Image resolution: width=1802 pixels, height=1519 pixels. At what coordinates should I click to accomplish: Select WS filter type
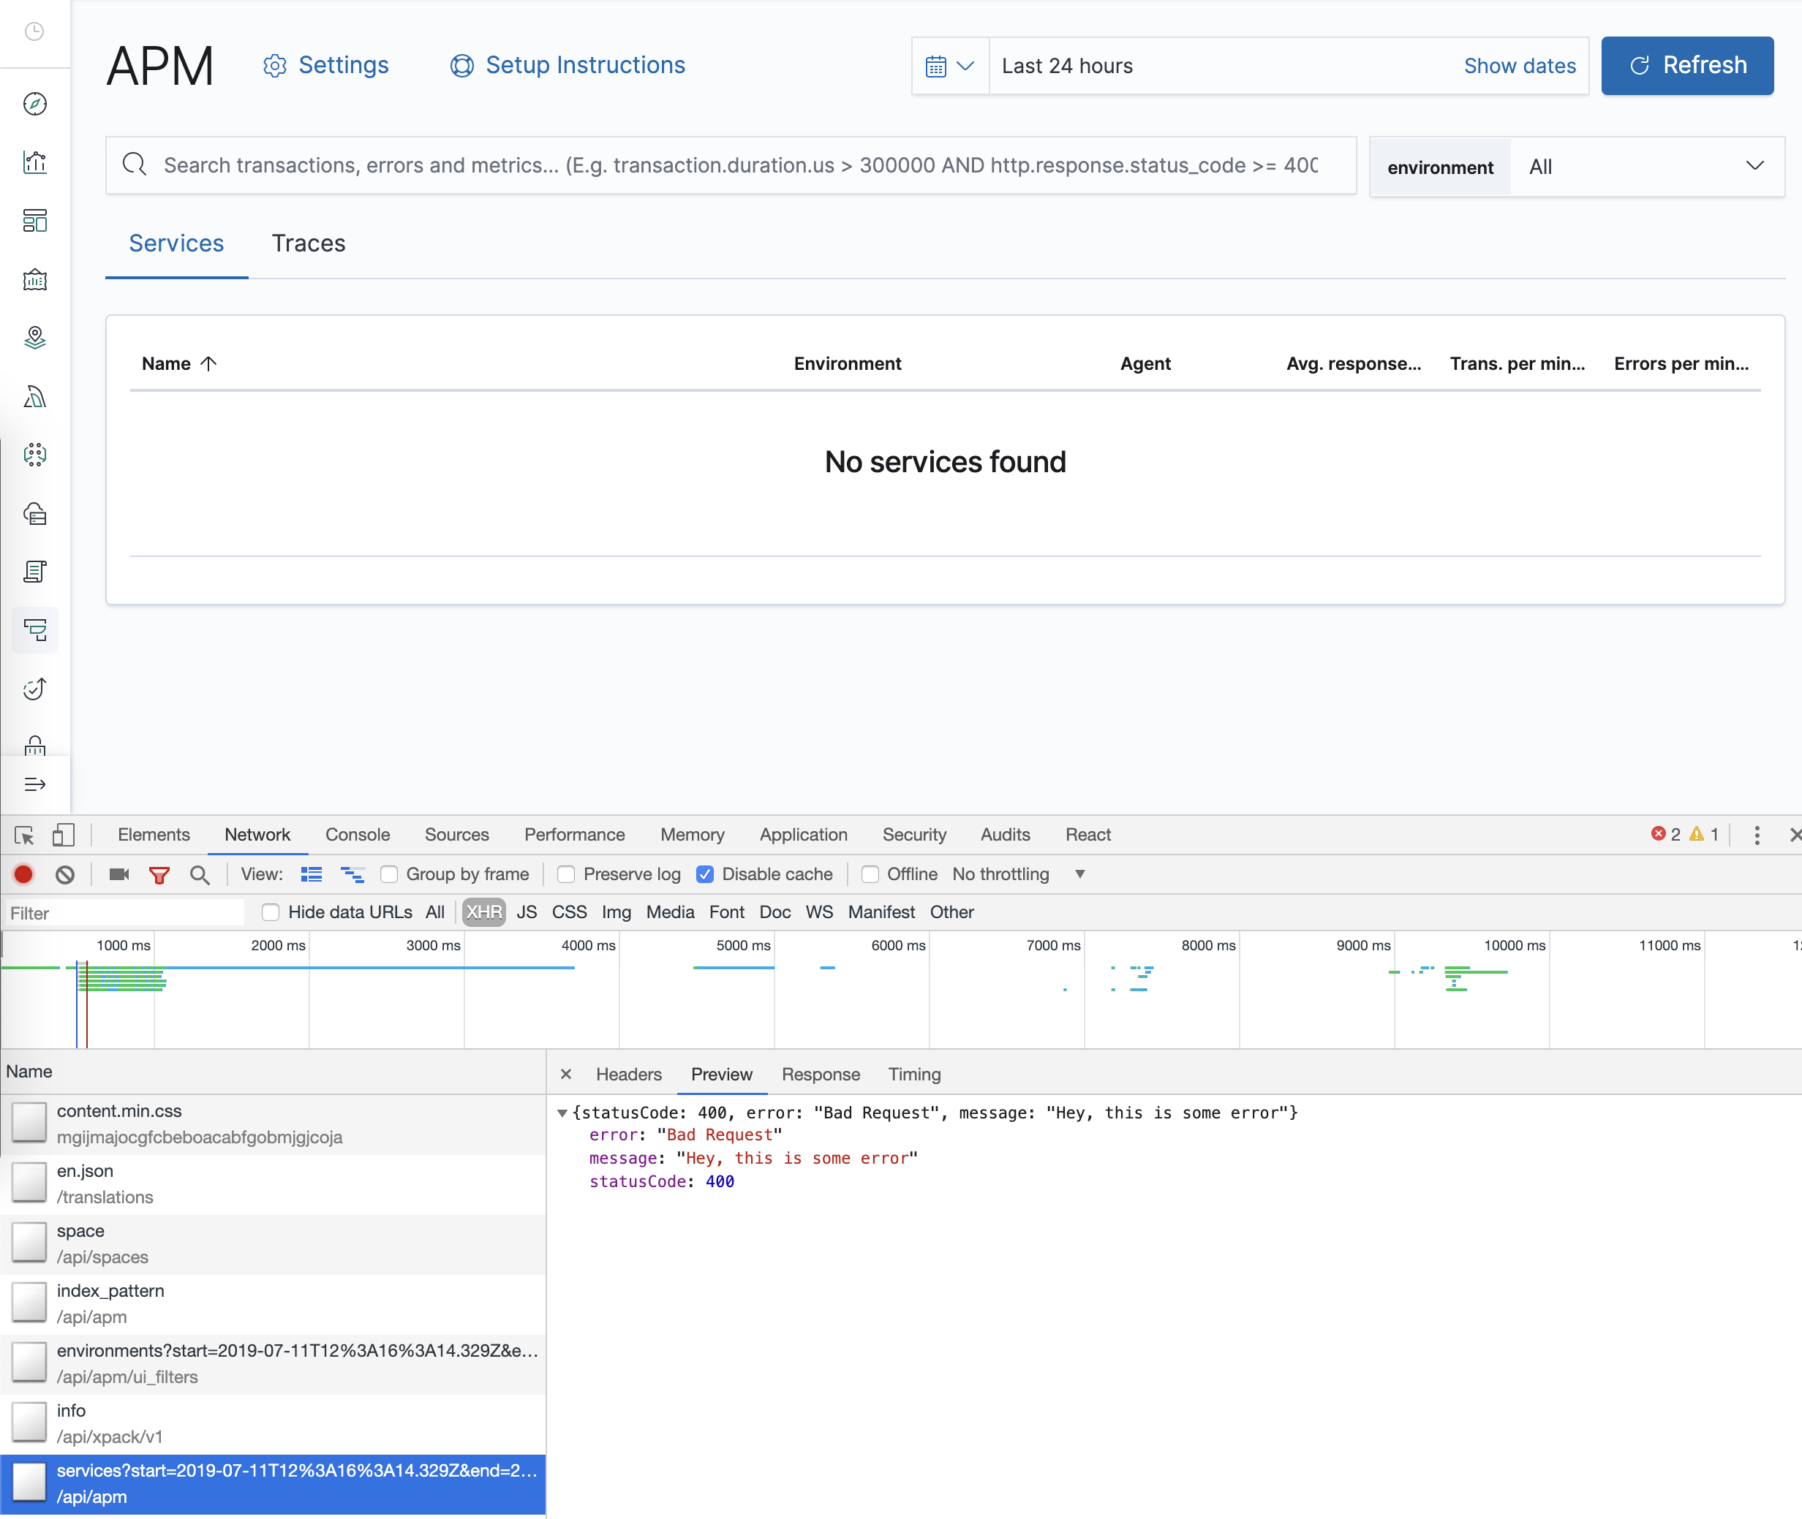point(819,912)
